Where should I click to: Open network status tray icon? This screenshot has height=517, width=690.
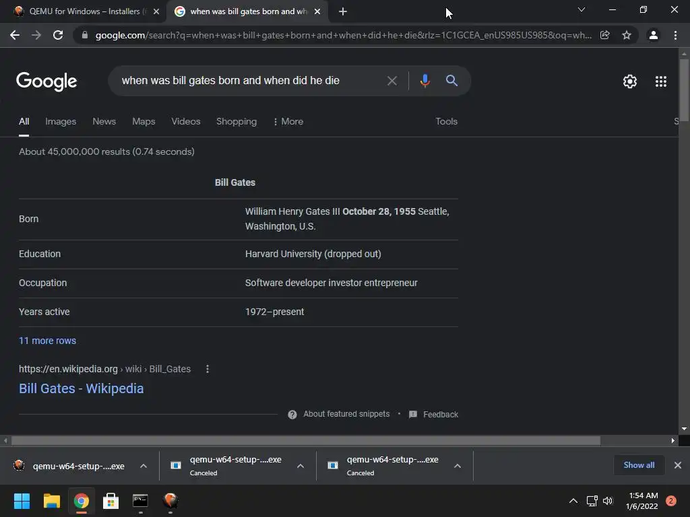(x=592, y=501)
